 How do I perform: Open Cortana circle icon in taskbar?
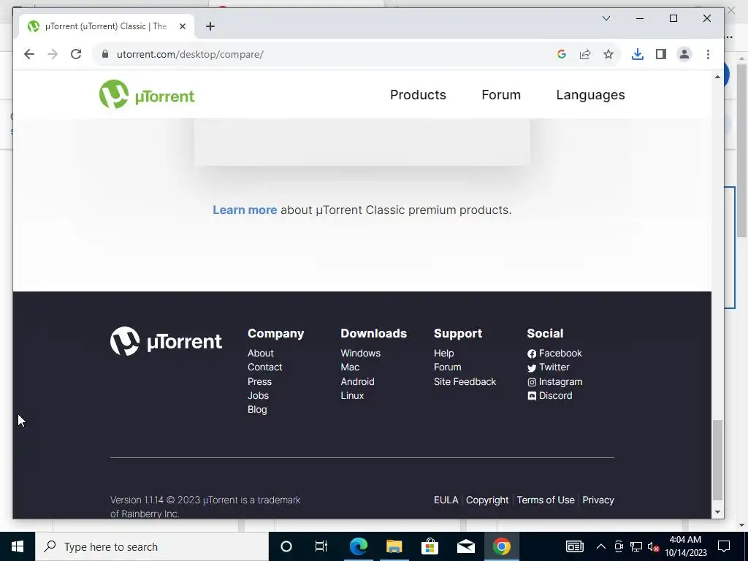point(286,546)
